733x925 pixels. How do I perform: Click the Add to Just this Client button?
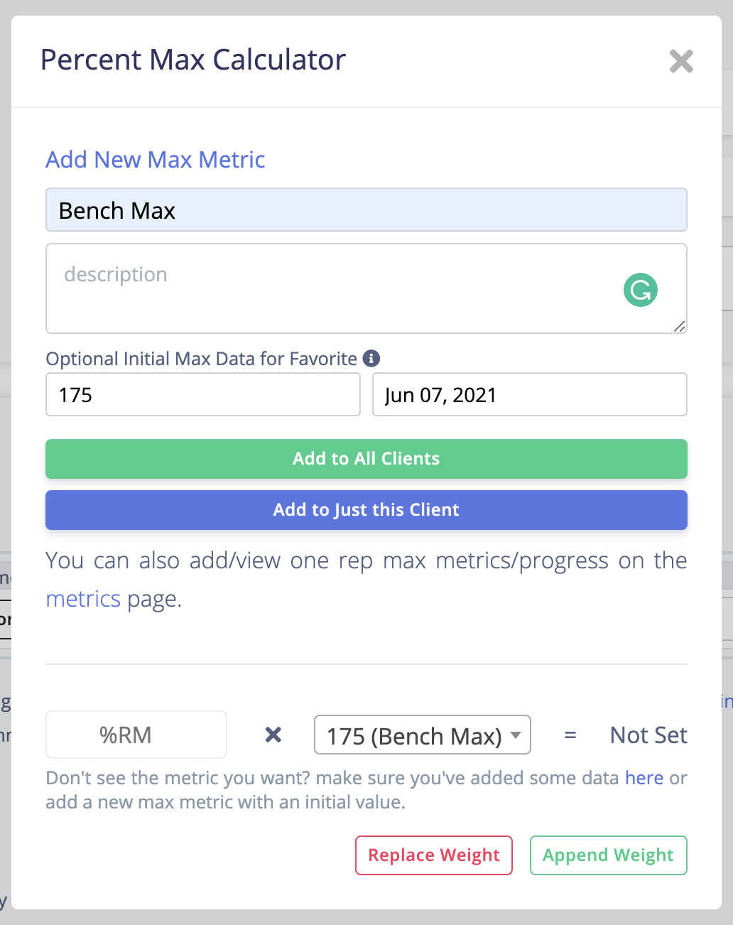tap(366, 509)
